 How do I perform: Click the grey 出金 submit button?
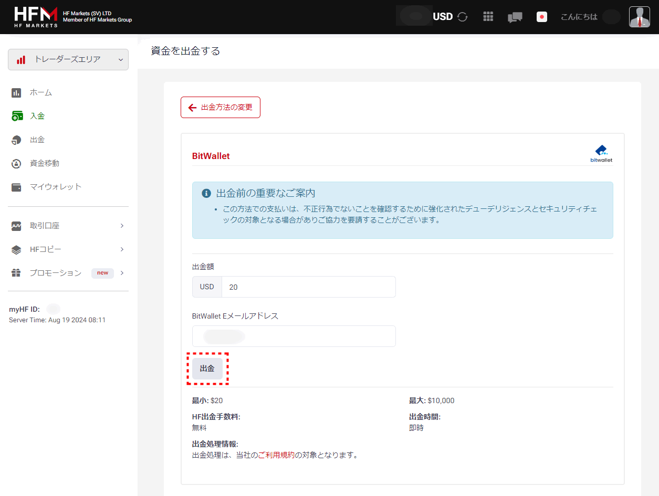(x=207, y=368)
